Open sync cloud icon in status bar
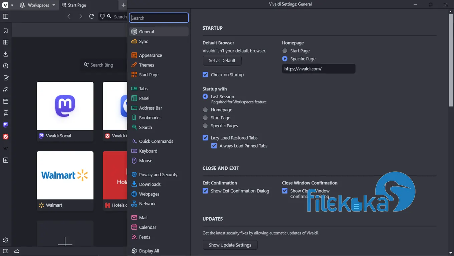Screen dimensions: 454x256 [x=17, y=251]
